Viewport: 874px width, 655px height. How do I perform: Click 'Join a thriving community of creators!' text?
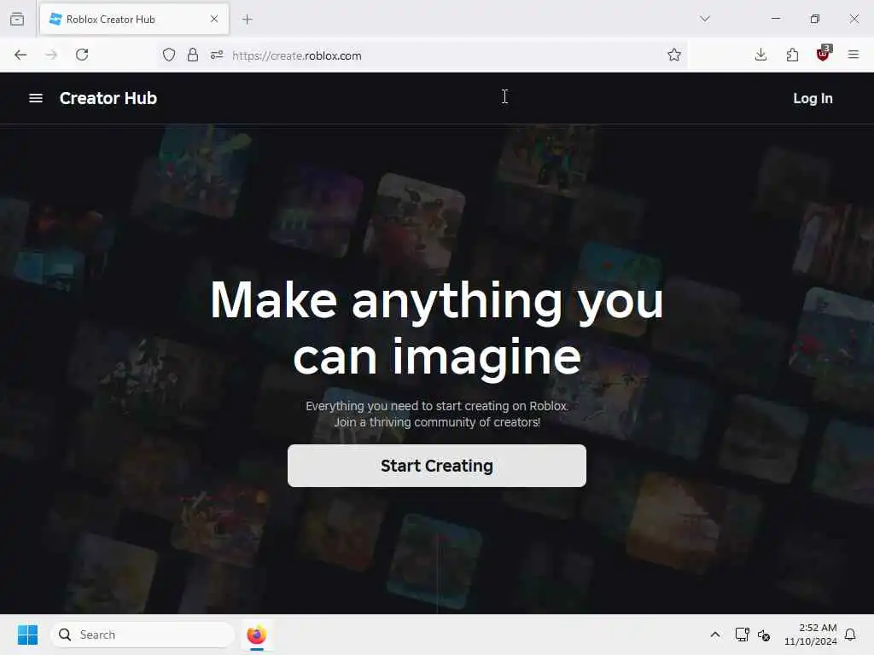point(437,423)
